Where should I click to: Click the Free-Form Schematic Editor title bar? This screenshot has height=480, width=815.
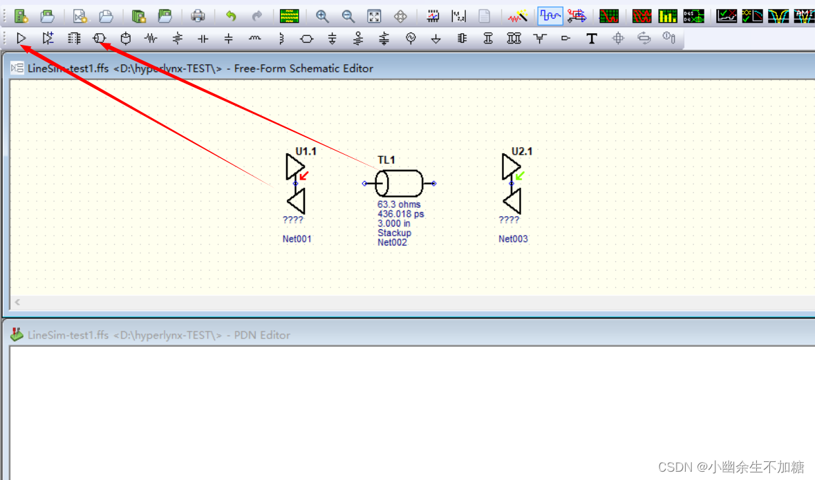(411, 68)
